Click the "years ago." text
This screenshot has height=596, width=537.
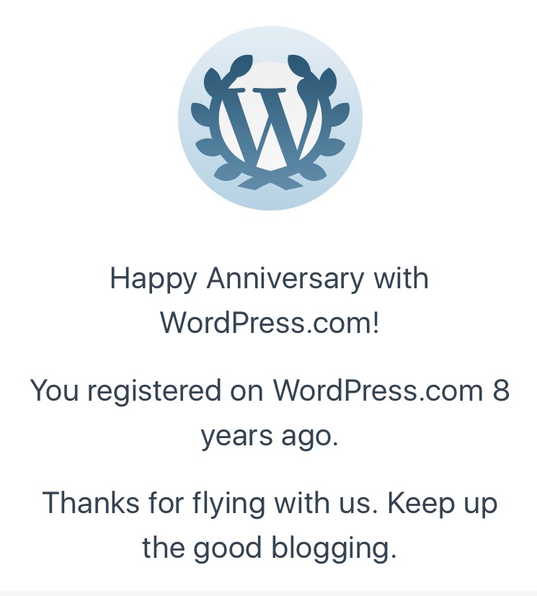click(x=269, y=435)
